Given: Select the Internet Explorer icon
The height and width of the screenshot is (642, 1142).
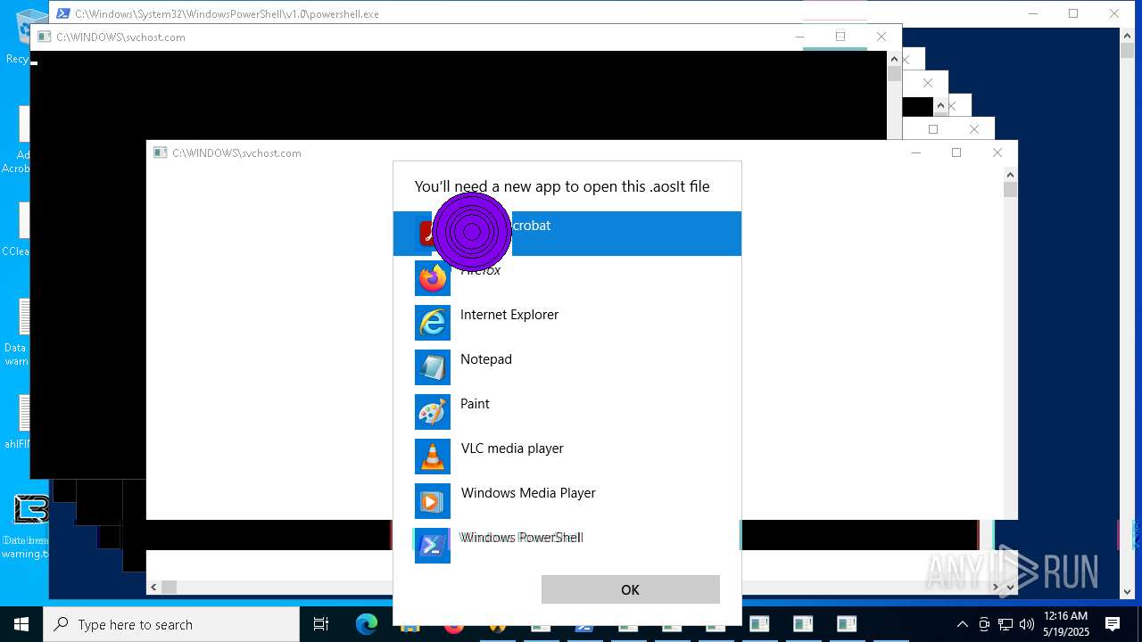Looking at the screenshot, I should point(433,323).
